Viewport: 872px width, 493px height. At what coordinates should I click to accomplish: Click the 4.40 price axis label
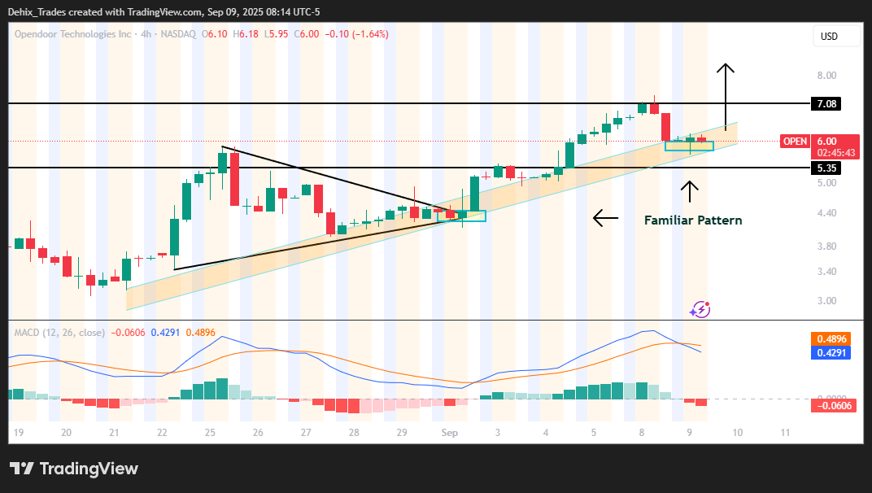(x=826, y=213)
